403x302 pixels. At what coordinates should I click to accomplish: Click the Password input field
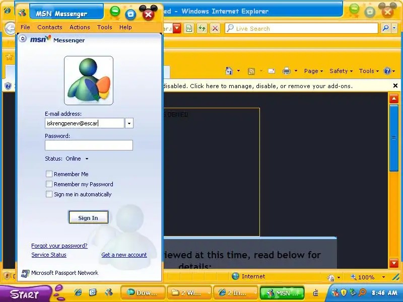tap(89, 145)
